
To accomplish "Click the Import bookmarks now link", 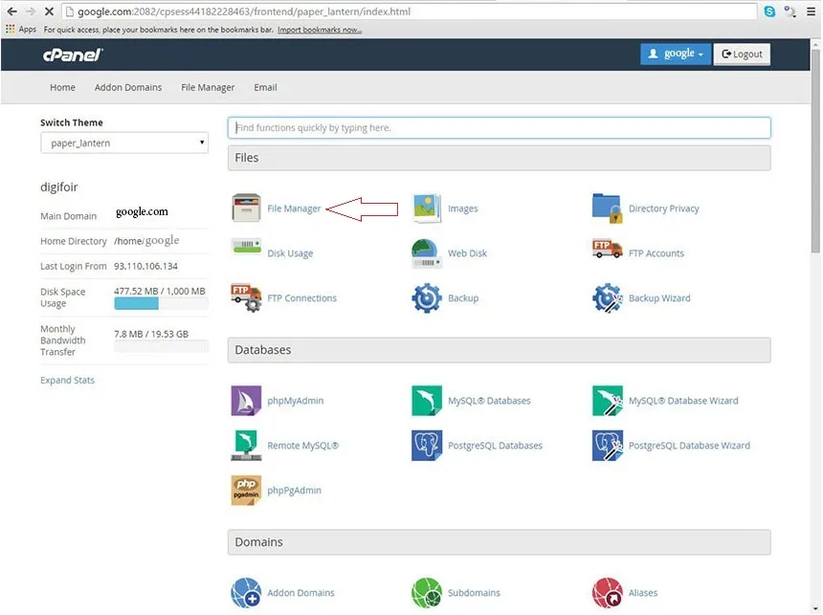I will click(320, 30).
